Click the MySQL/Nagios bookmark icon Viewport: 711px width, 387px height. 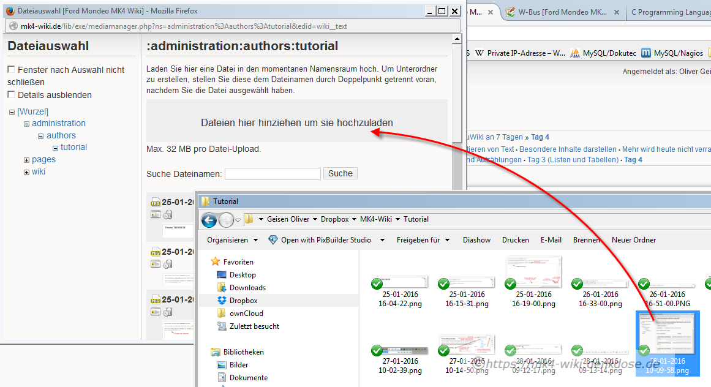646,53
